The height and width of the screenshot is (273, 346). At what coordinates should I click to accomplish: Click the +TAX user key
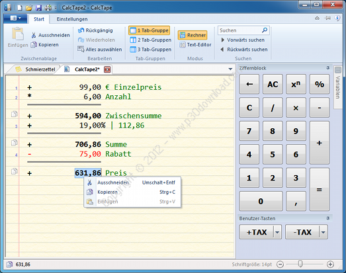257,232
